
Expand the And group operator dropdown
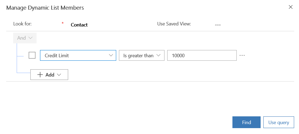(x=25, y=38)
